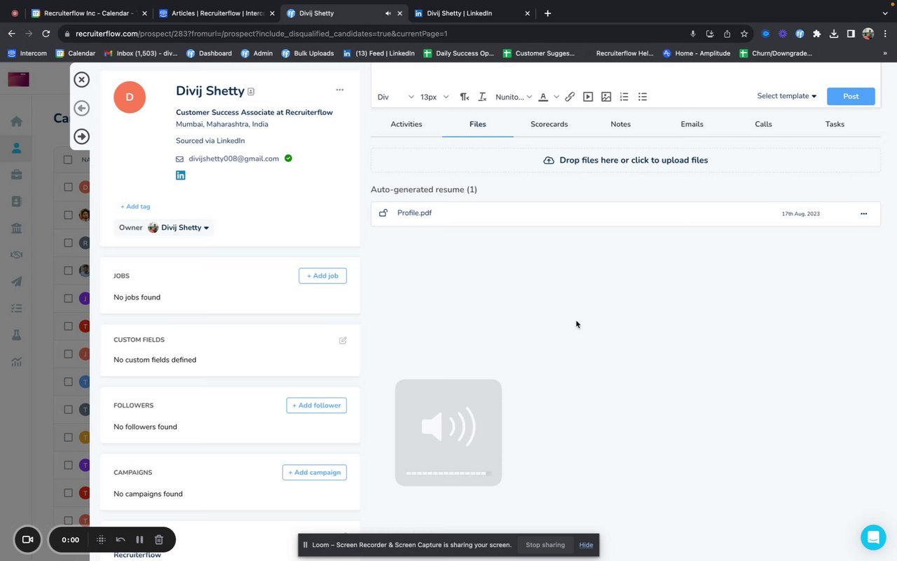897x561 pixels.
Task: Pause the Loom recording
Action: 139,539
